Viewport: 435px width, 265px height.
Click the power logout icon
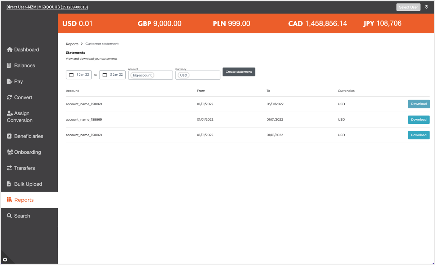coord(426,7)
